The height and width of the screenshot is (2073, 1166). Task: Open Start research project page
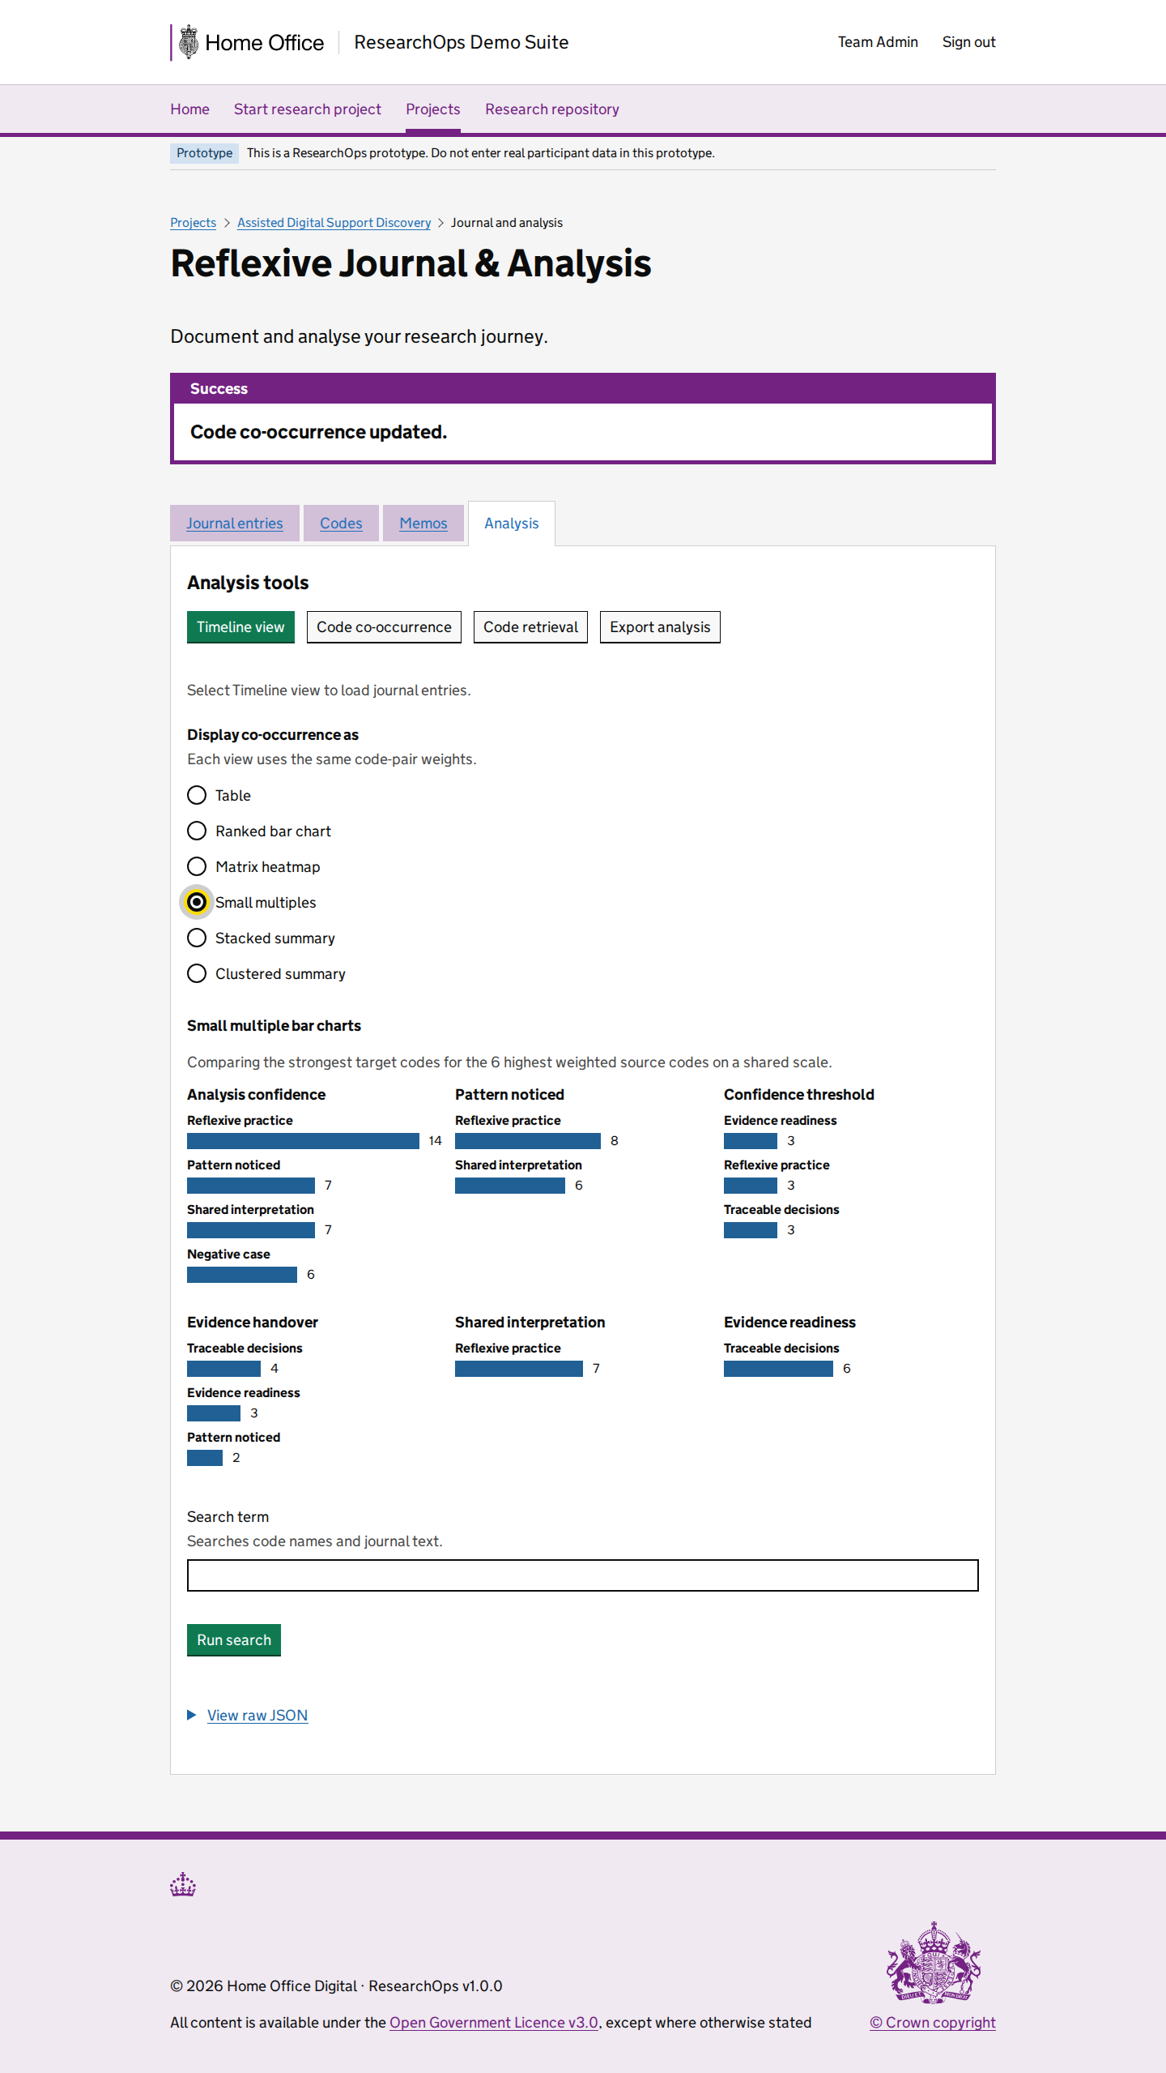point(308,109)
